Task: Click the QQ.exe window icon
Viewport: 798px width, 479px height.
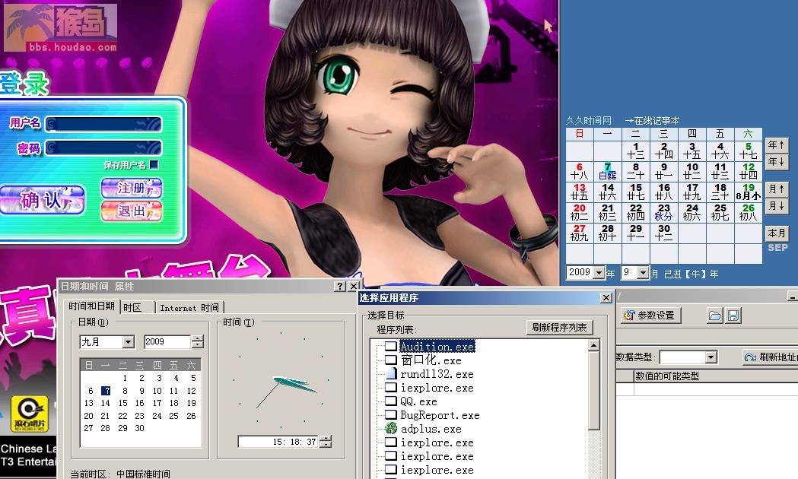Action: point(390,401)
